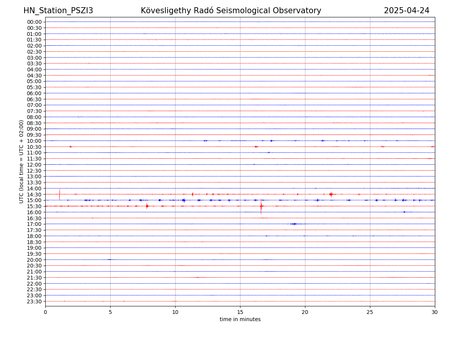Click the 15:00 row time label

coord(34,200)
